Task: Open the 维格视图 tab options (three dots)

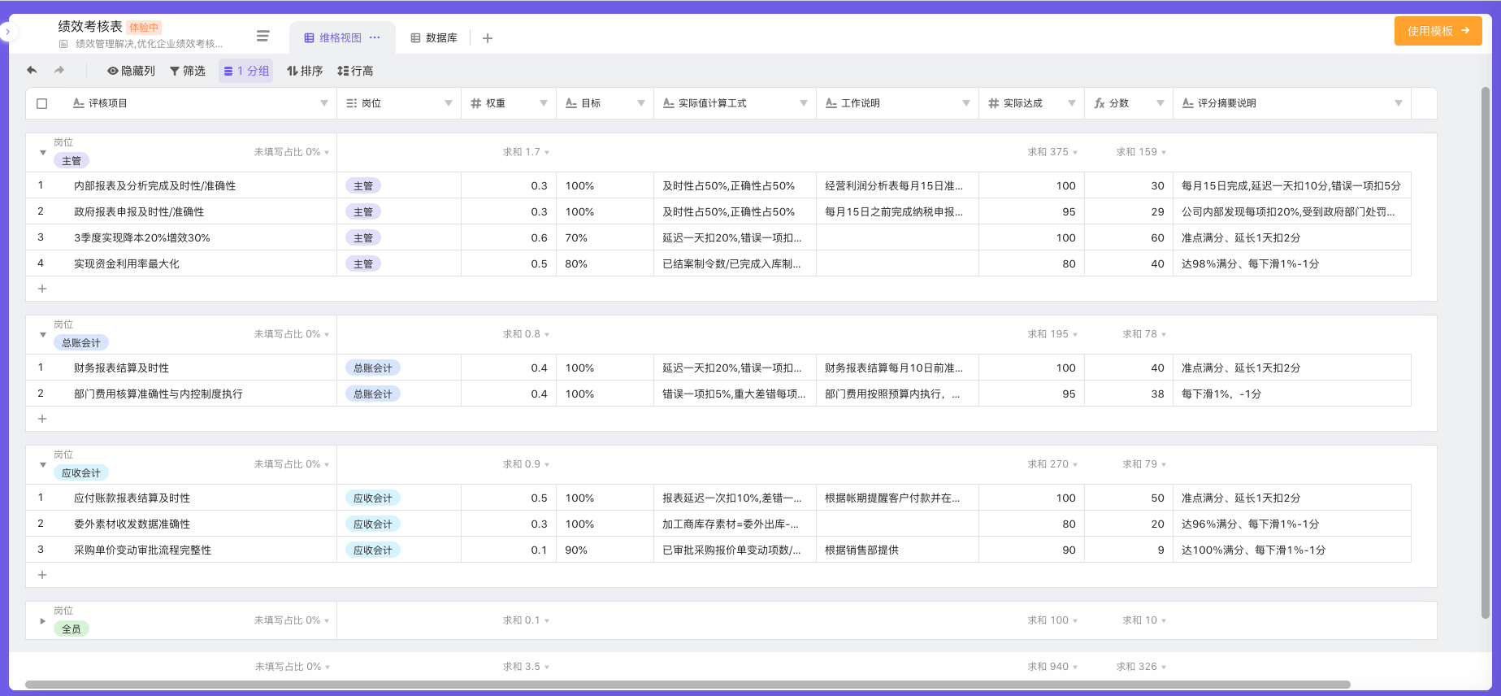Action: pos(375,37)
